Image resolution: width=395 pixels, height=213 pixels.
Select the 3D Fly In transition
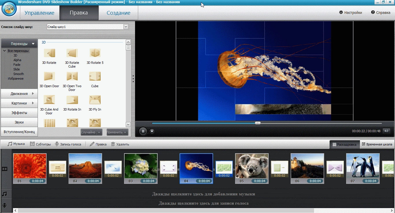click(x=95, y=100)
